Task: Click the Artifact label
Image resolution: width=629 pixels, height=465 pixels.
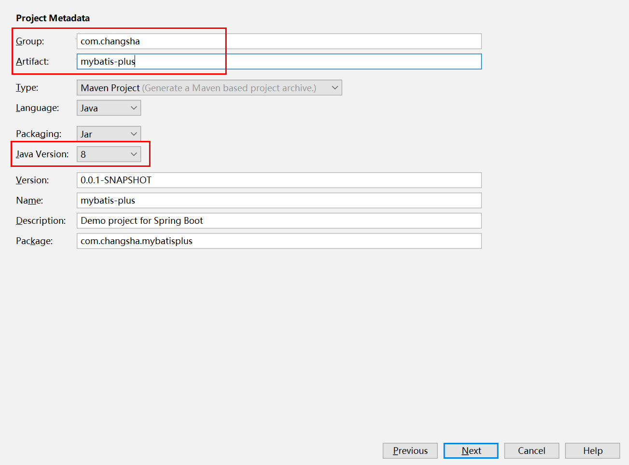Action: pyautogui.click(x=32, y=61)
